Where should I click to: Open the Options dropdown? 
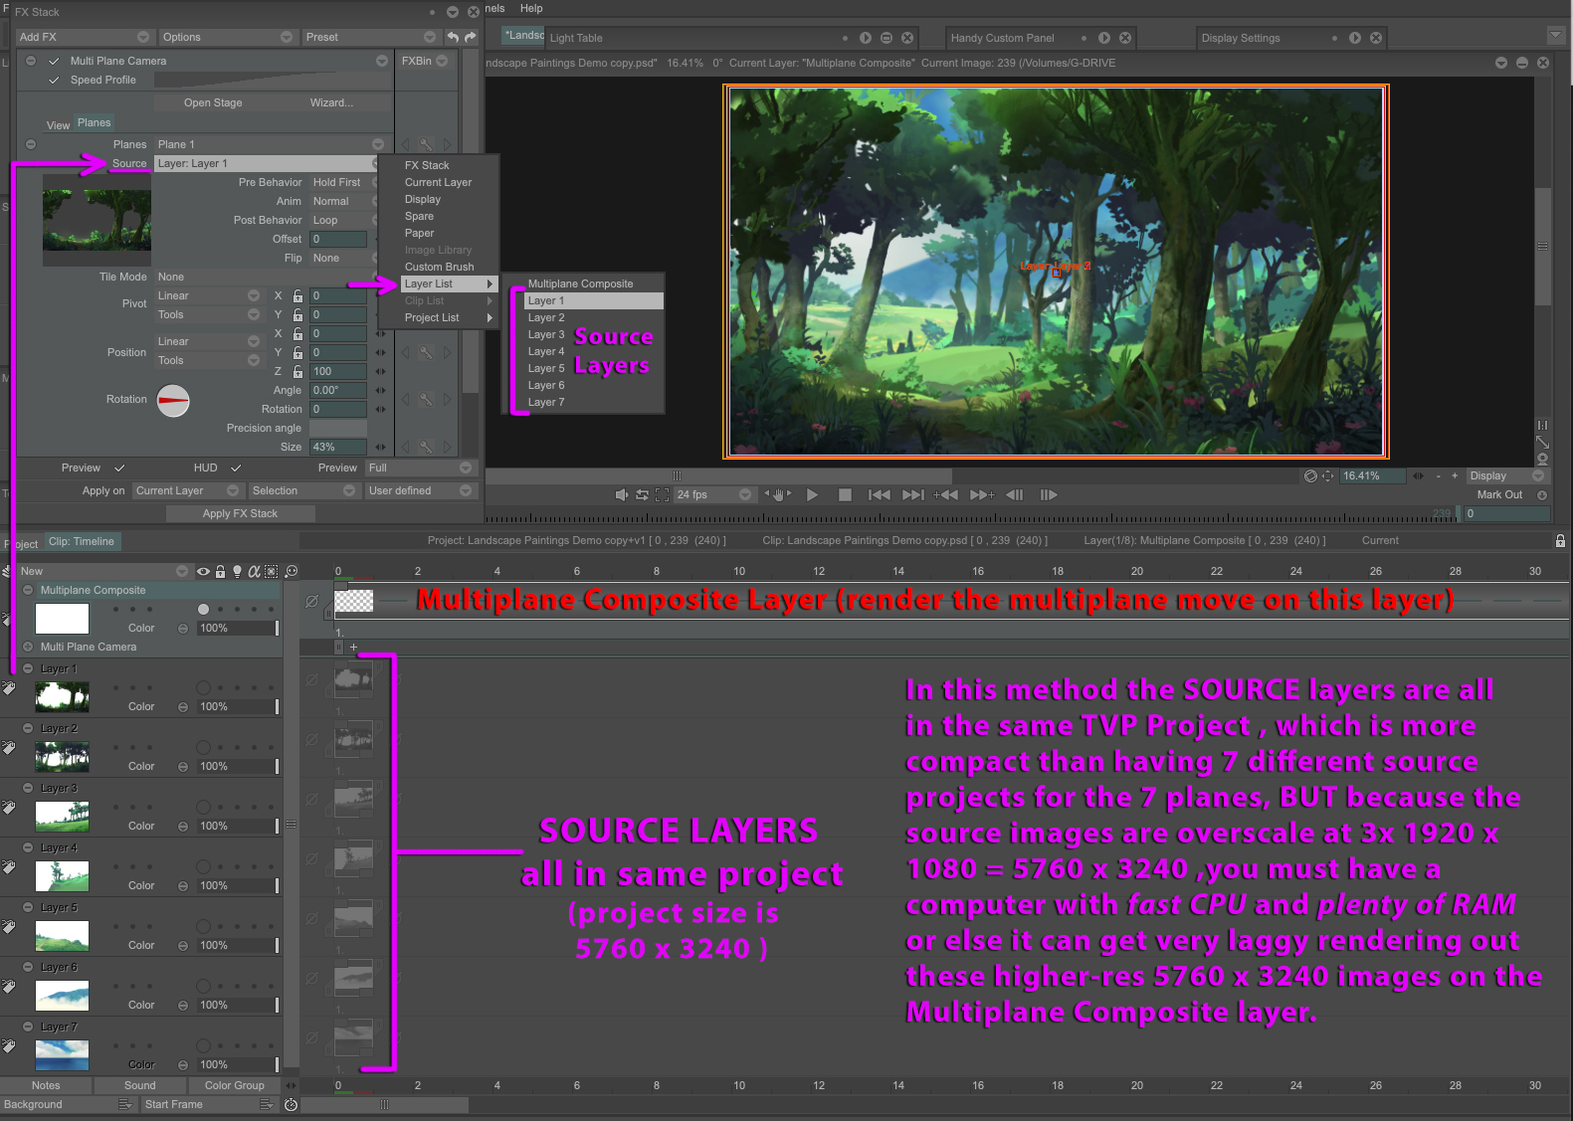pos(227,37)
